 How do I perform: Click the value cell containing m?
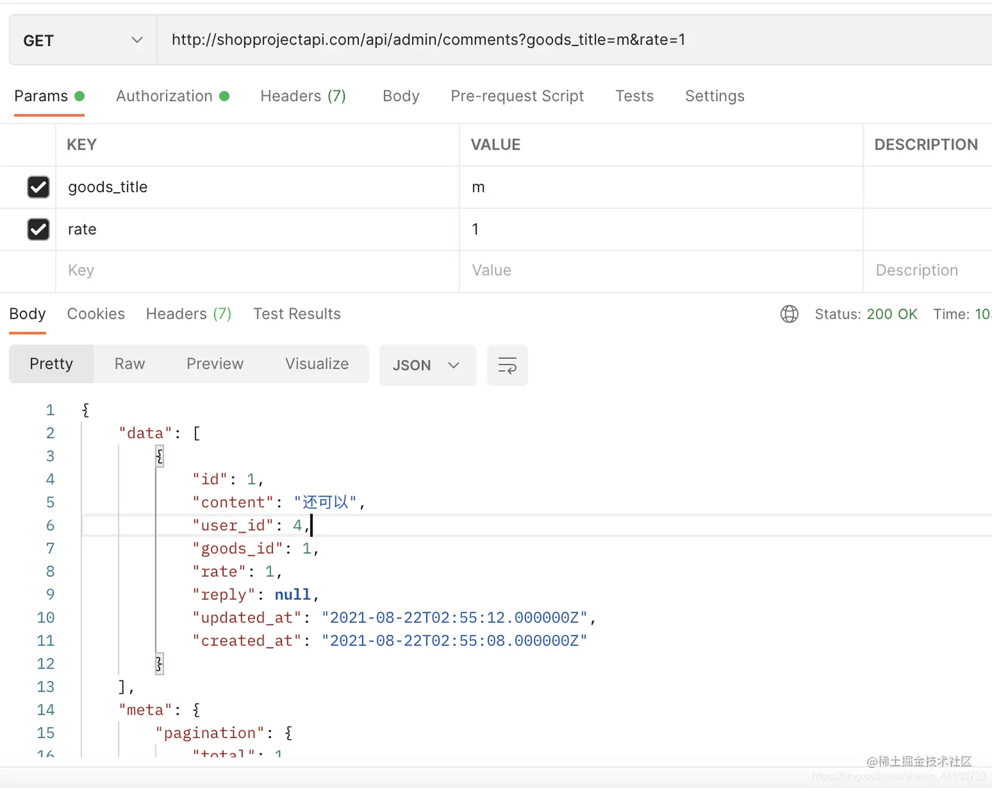click(661, 187)
